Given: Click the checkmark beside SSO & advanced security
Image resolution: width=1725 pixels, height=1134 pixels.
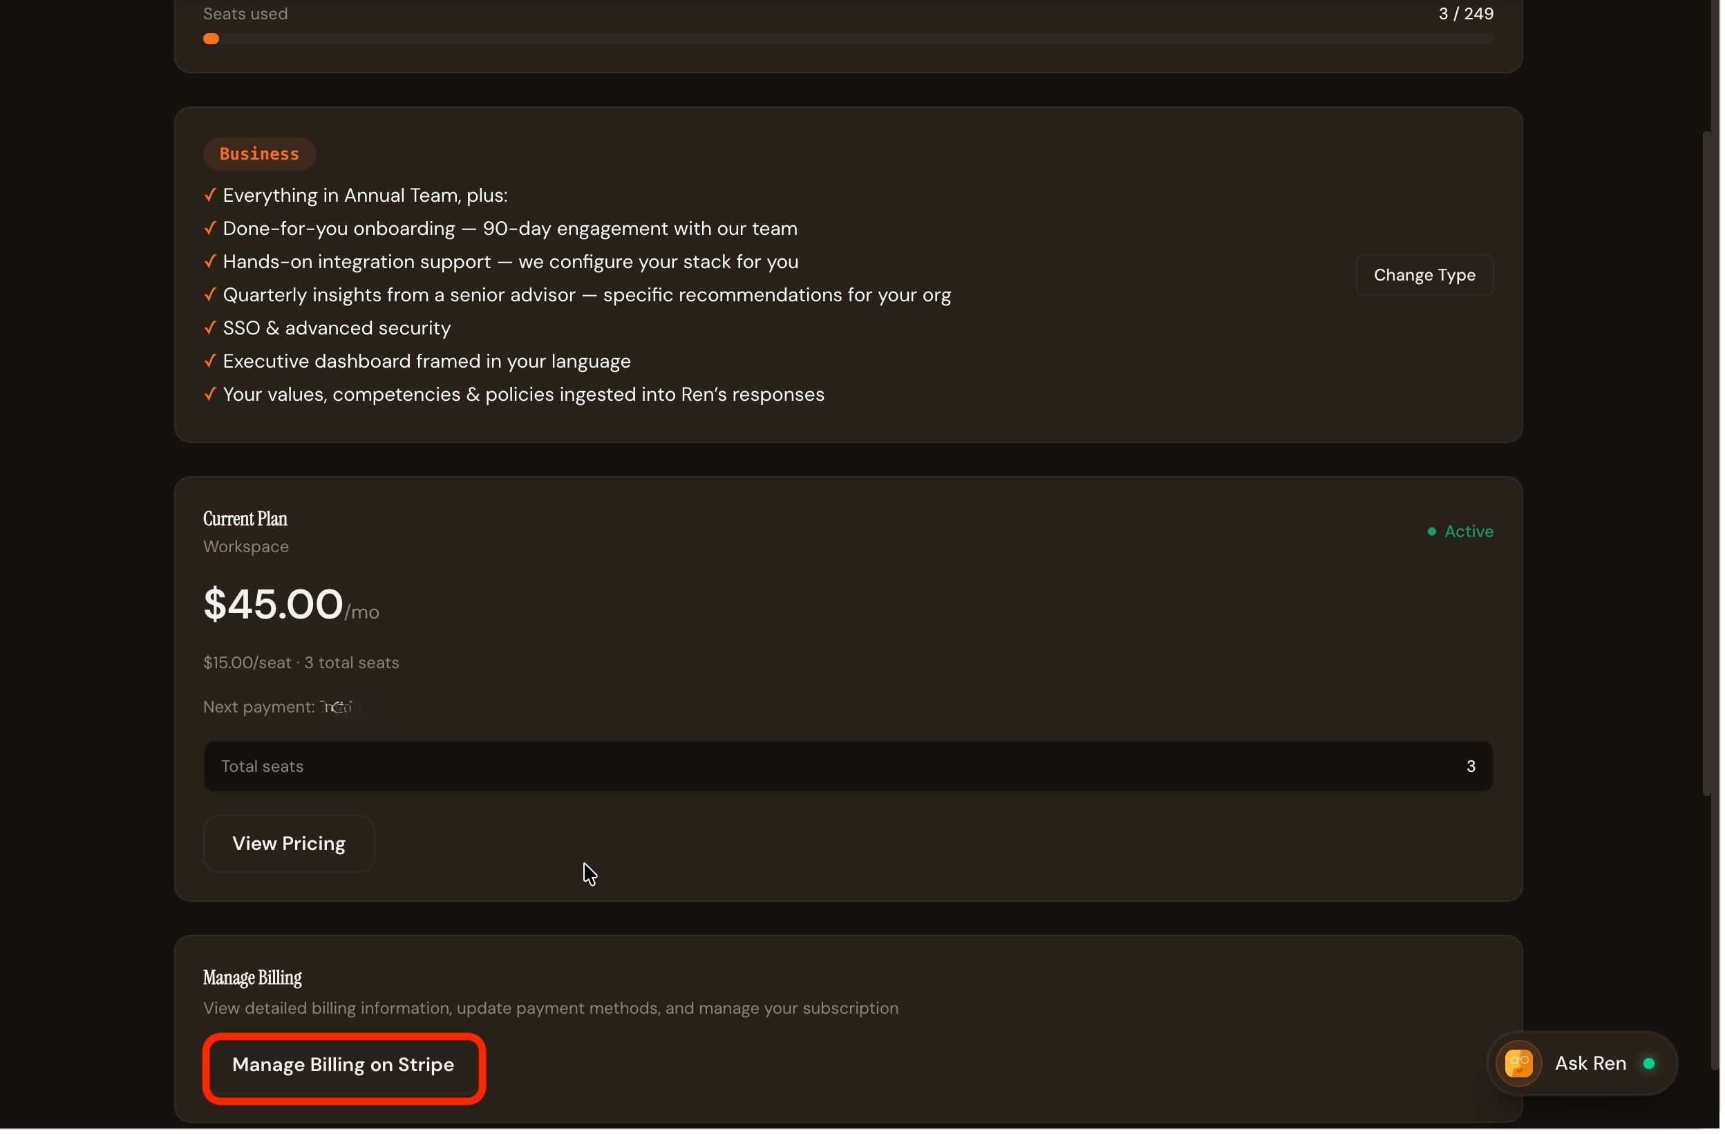Looking at the screenshot, I should (x=211, y=328).
